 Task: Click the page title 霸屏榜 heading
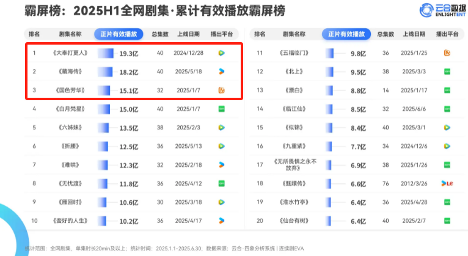point(155,11)
